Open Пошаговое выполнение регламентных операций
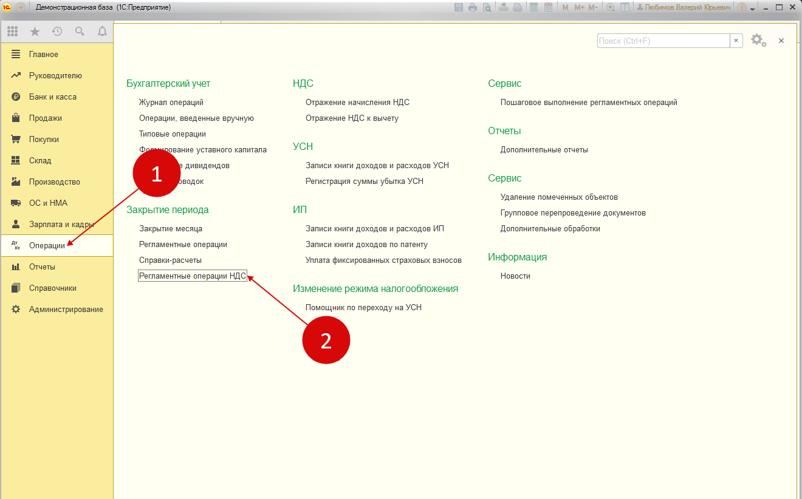 click(x=589, y=103)
